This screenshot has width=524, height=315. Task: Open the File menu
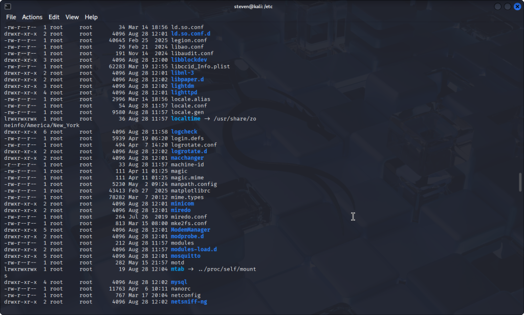click(x=11, y=17)
